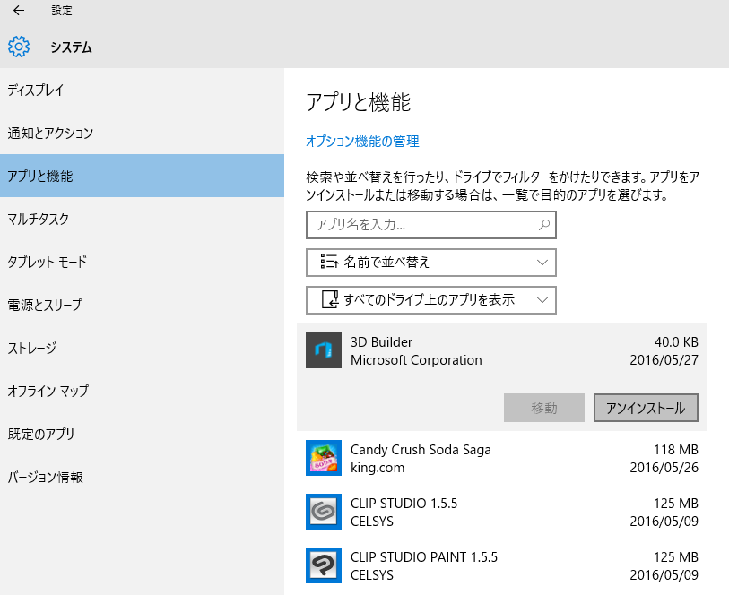Click the アンインストール button for 3D Builder
This screenshot has width=729, height=595.
tap(646, 408)
